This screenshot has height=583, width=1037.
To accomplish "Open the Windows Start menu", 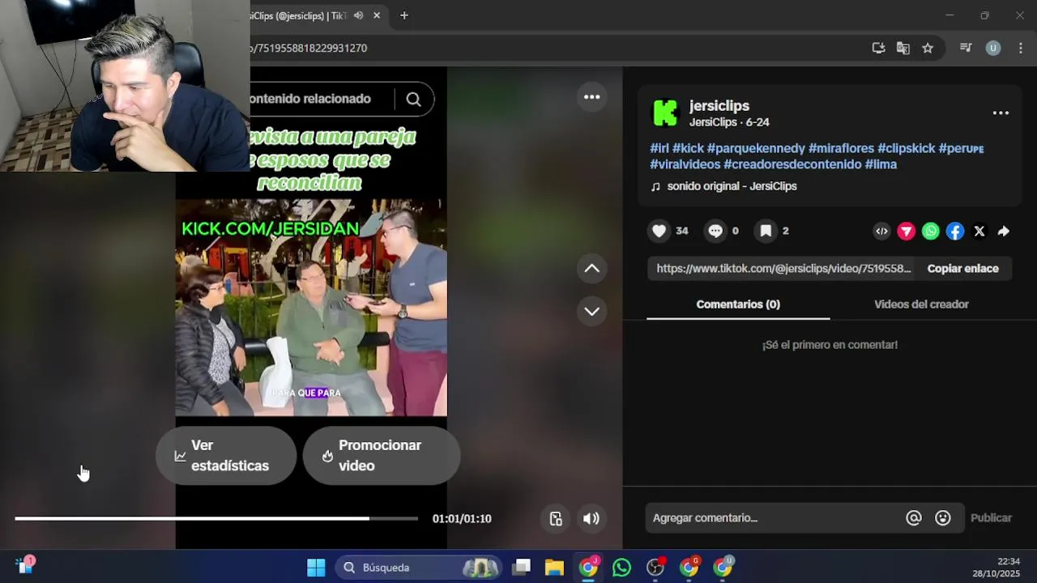I will click(x=316, y=568).
